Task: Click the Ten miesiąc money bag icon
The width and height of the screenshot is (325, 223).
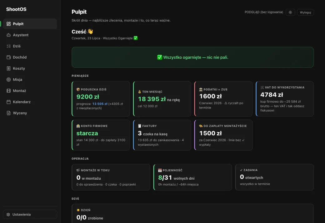Action: coord(139,92)
